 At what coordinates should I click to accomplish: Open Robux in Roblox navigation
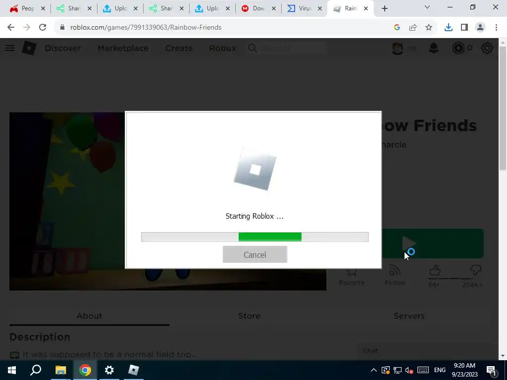point(222,48)
